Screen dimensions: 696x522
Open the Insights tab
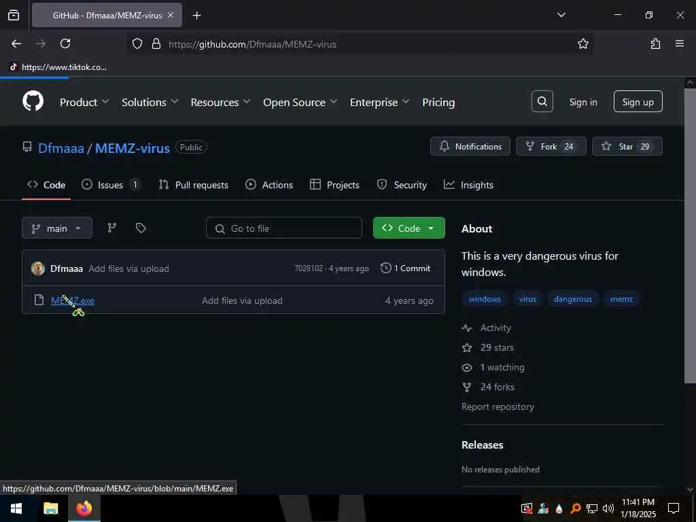coord(469,185)
